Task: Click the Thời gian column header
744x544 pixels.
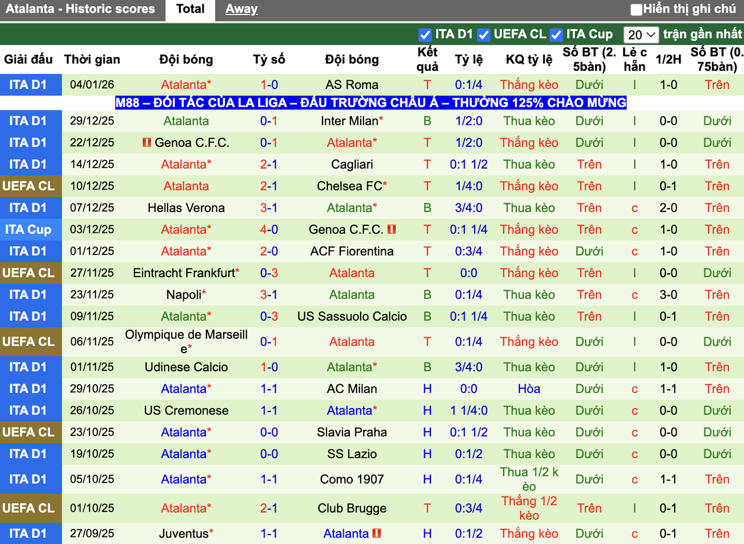Action: (92, 59)
